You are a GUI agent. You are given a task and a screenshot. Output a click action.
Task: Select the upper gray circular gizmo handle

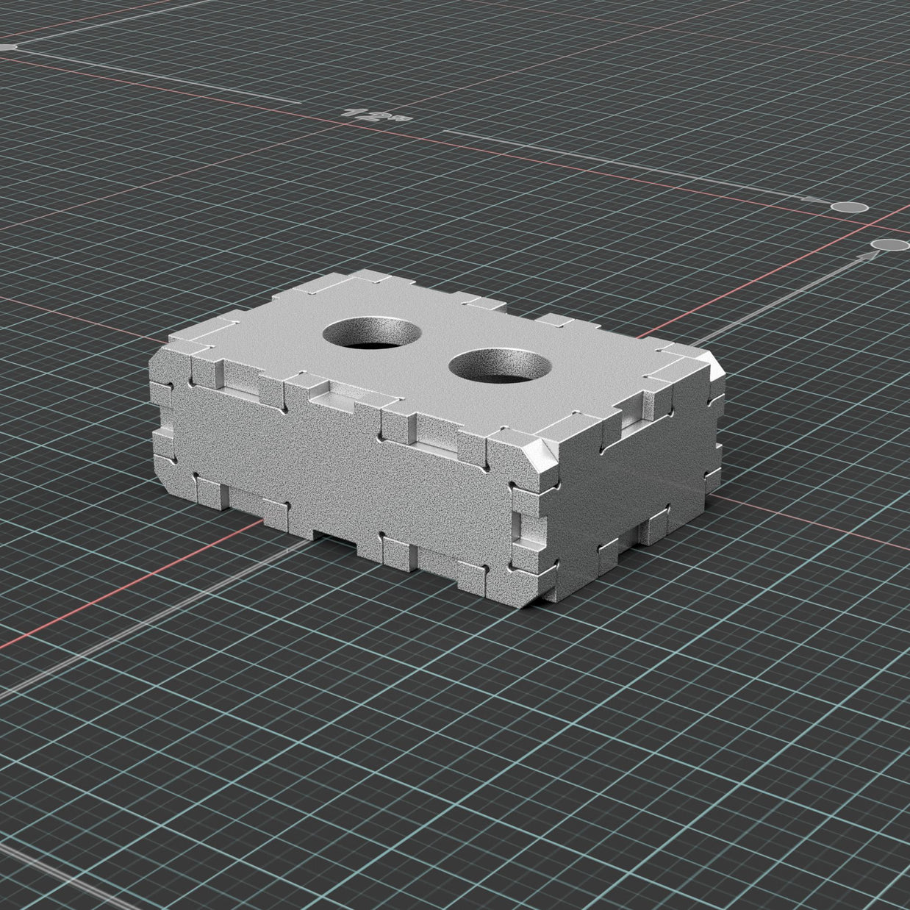point(849,207)
